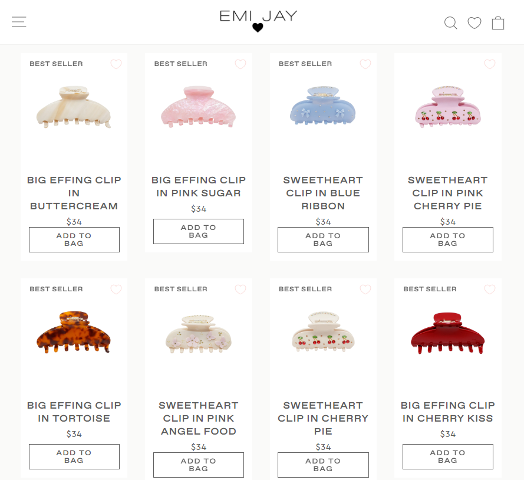Add Buttercream clip to bag
The height and width of the screenshot is (480, 524).
point(74,239)
